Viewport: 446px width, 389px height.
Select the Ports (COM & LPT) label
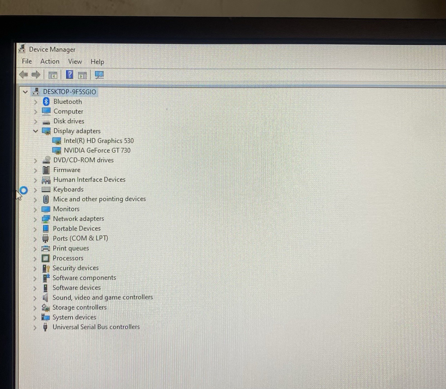80,238
